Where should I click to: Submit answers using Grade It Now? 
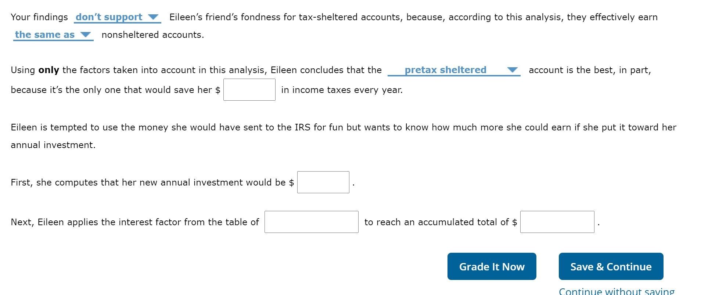click(492, 266)
